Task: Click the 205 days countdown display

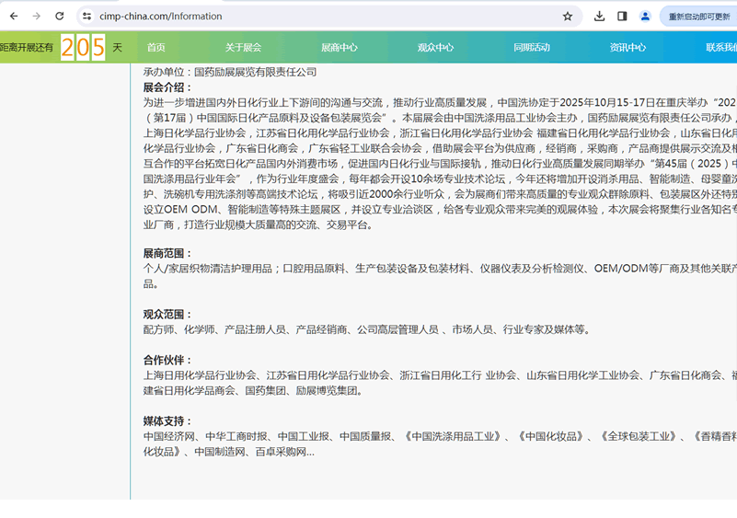Action: [83, 48]
